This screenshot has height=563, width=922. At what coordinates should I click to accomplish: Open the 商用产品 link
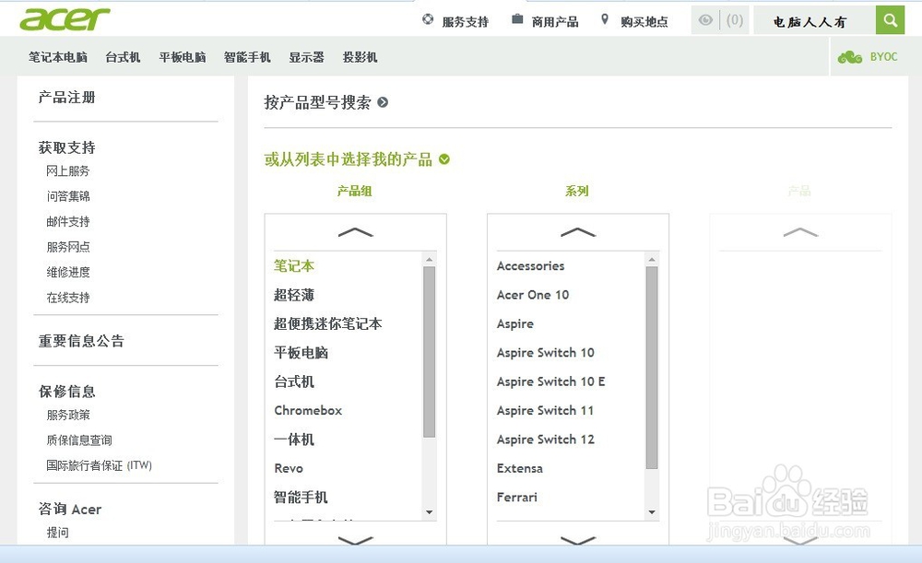[554, 22]
